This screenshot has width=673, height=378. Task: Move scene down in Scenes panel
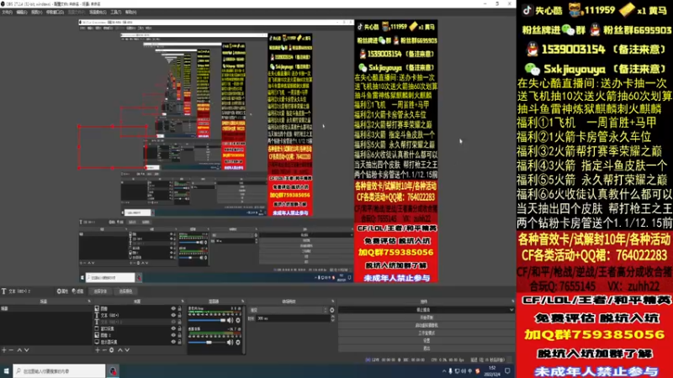click(27, 350)
